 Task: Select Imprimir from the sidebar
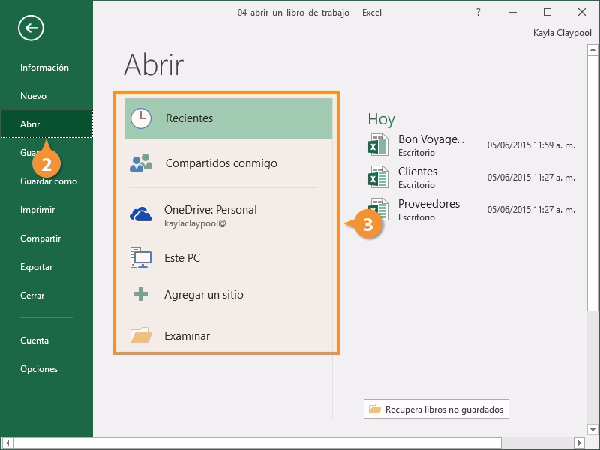click(x=37, y=210)
